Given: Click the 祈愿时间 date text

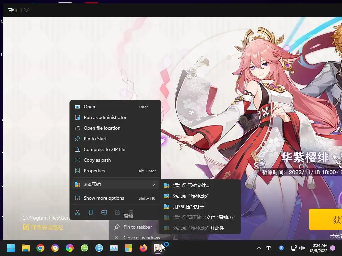Looking at the screenshot, I should 302,172.
